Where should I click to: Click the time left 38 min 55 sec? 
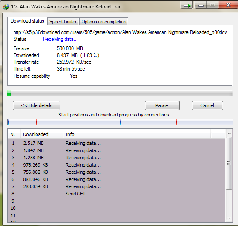click(71, 69)
